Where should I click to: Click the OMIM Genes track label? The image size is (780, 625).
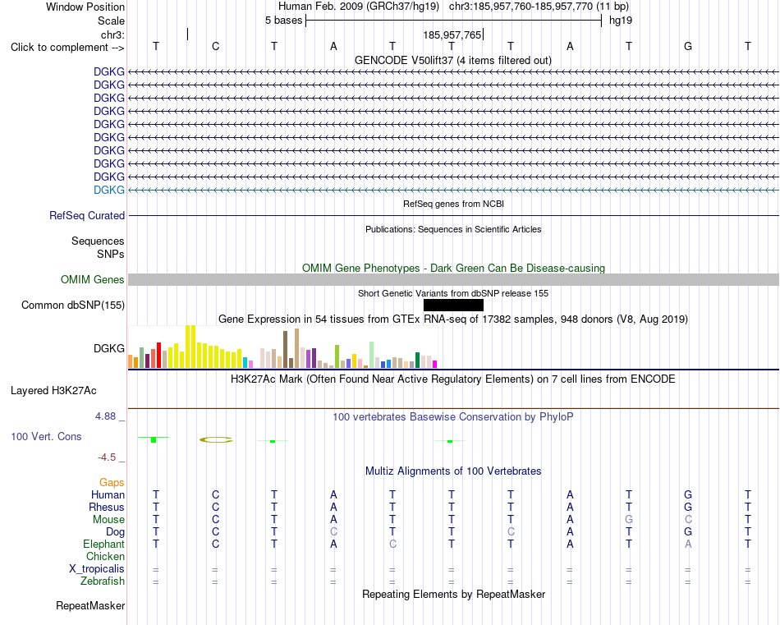pyautogui.click(x=93, y=280)
